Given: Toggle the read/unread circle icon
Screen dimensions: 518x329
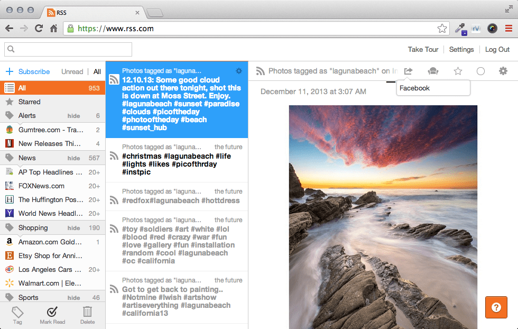Looking at the screenshot, I should pyautogui.click(x=480, y=71).
